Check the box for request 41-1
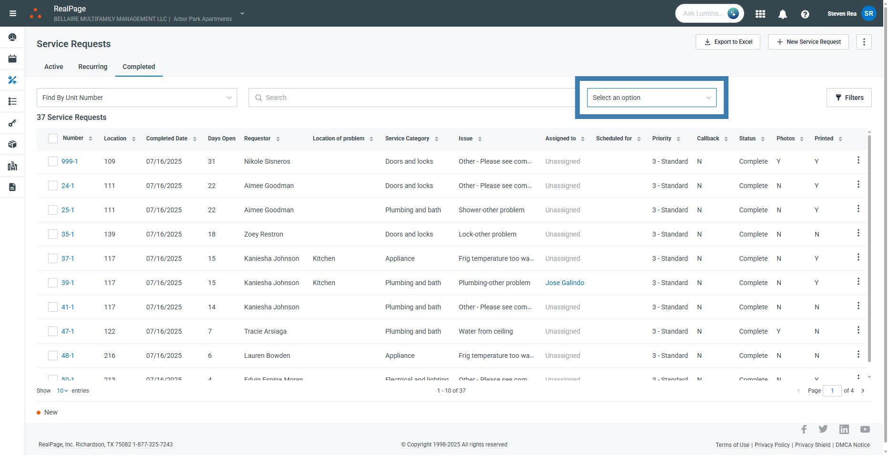Viewport: 888px width, 455px height. point(53,307)
